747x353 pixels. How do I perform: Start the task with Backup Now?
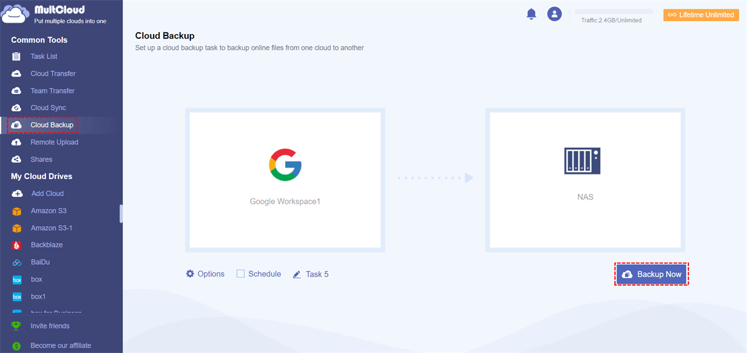[x=652, y=274]
